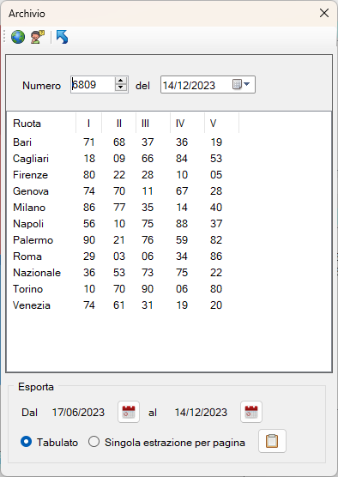This screenshot has height=477, width=338.
Task: Click the Ruota column header
Action: pyautogui.click(x=41, y=124)
